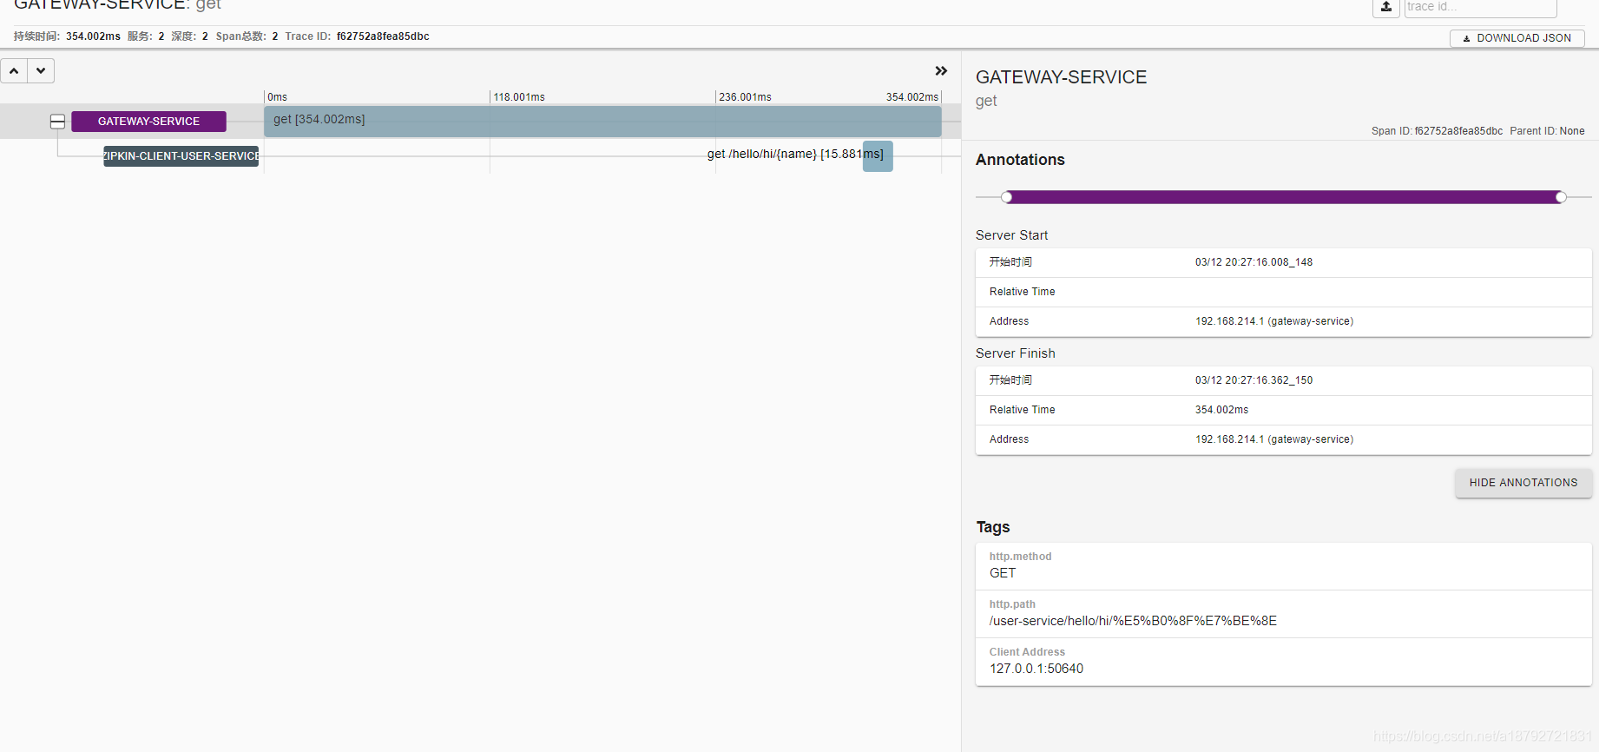Click the Server Finish heading
The image size is (1599, 752).
pyautogui.click(x=1016, y=353)
